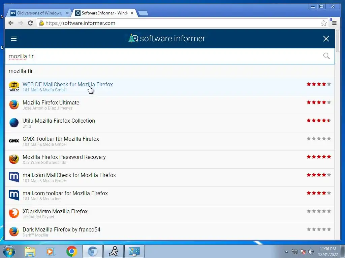Screen dimensions: 345x258
Task: Close the search overlay with X icon
Action: [x=326, y=39]
